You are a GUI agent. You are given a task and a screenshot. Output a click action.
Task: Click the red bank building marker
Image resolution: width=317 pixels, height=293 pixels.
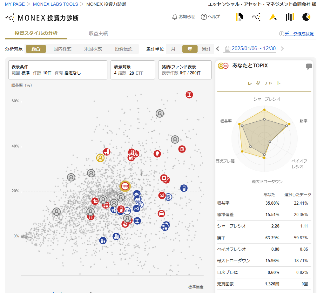point(182,149)
